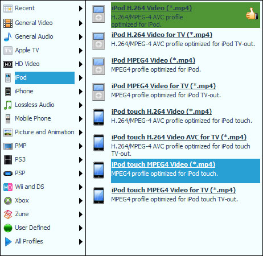Viewport: 263px width, 256px height.
Task: Expand the Mobile Phone submenu arrow
Action: [81, 119]
